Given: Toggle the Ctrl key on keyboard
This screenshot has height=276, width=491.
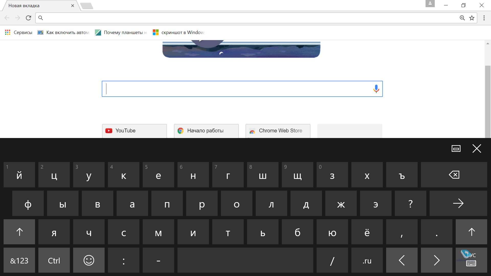Looking at the screenshot, I should point(54,260).
